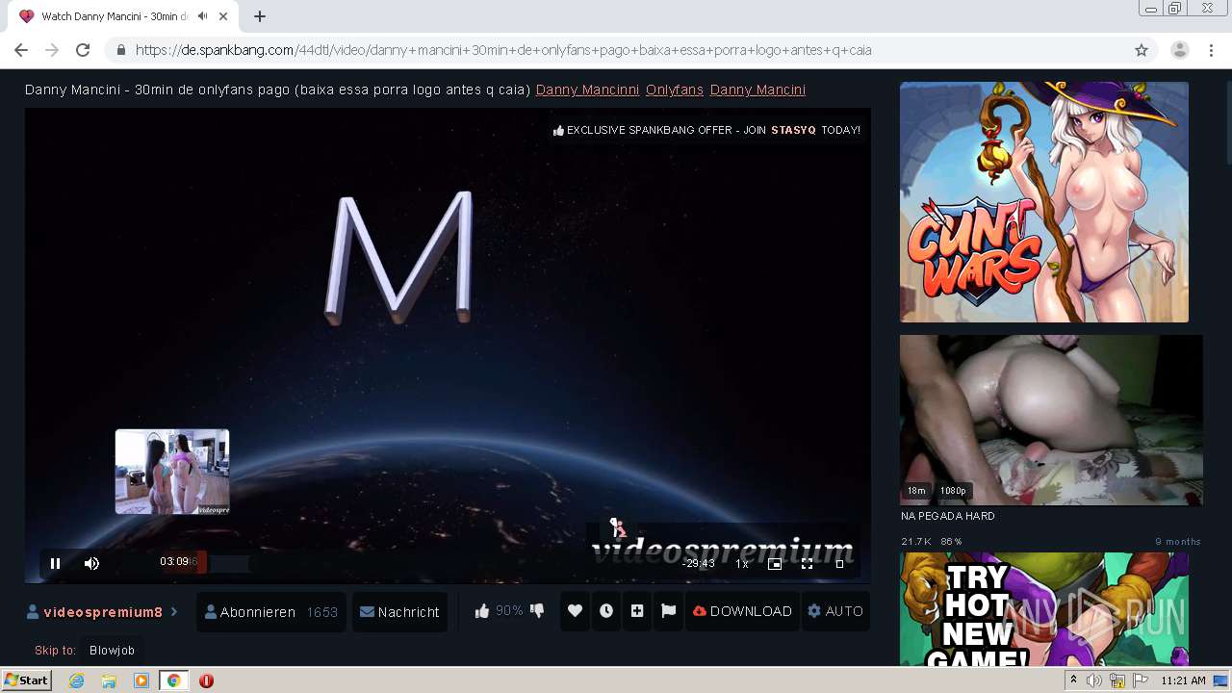The height and width of the screenshot is (693, 1232).
Task: Save video to watch later clock
Action: (x=606, y=611)
